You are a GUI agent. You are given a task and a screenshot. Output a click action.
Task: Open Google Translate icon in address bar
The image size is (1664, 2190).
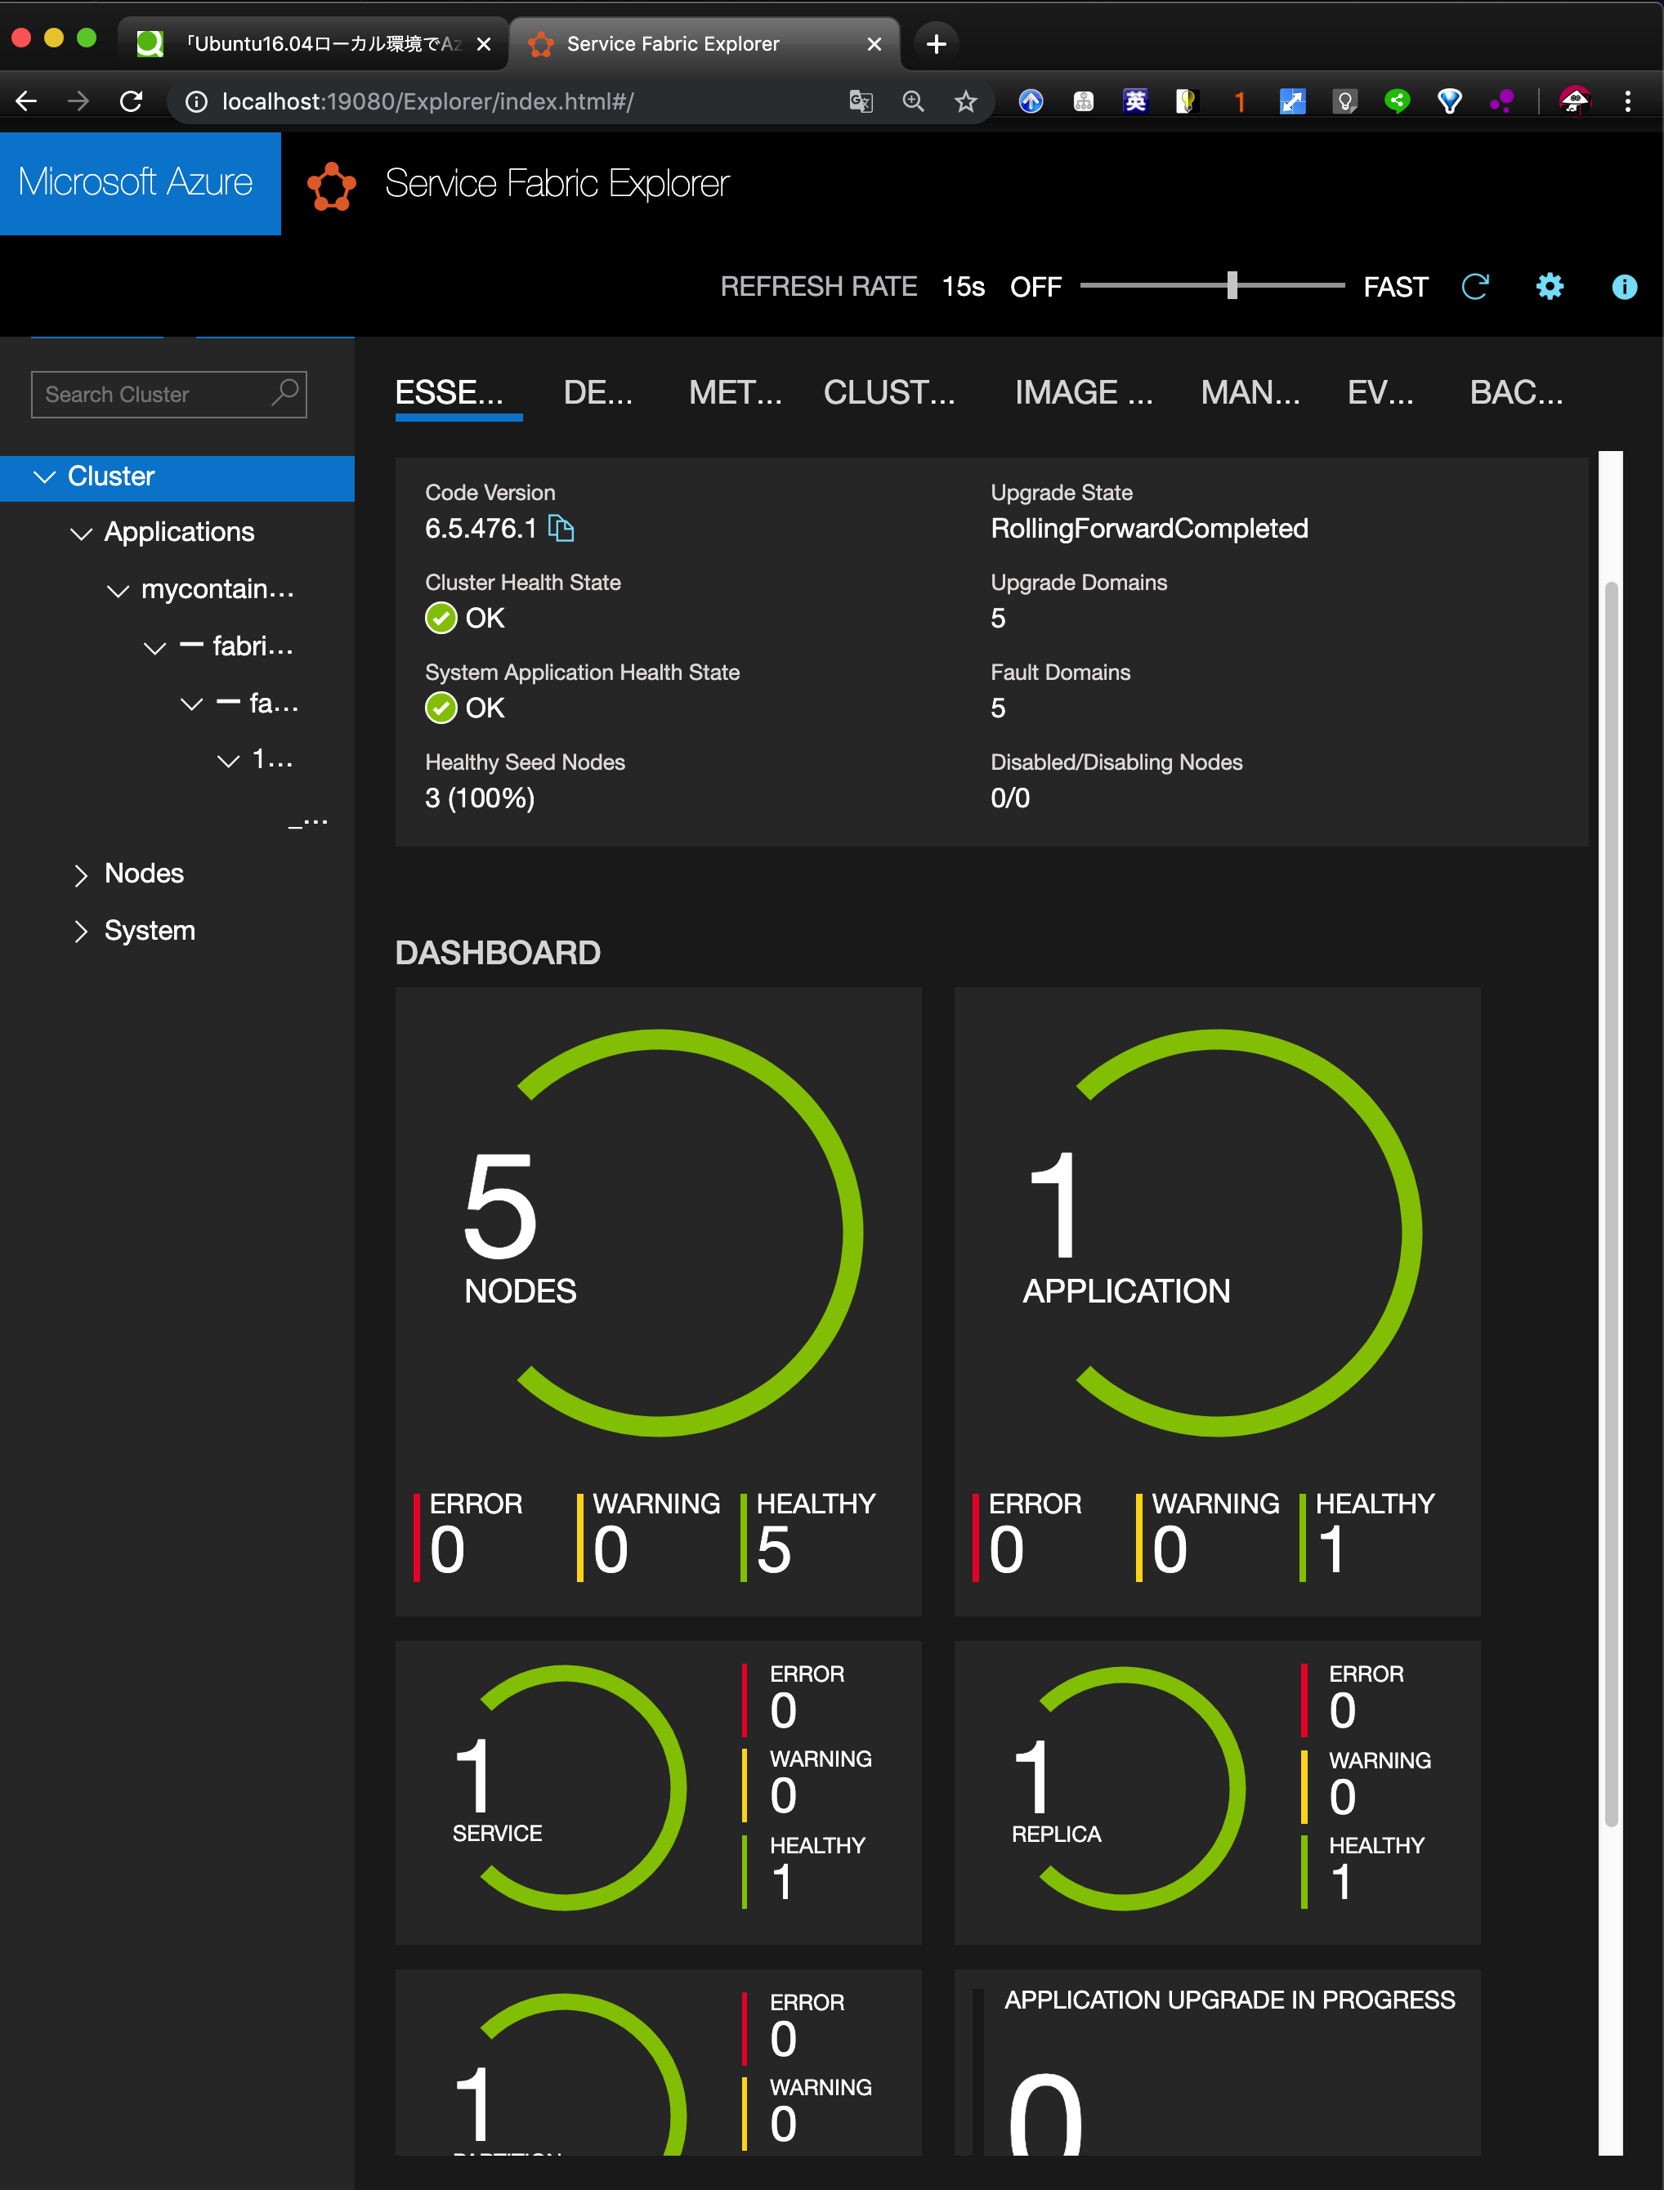click(861, 101)
